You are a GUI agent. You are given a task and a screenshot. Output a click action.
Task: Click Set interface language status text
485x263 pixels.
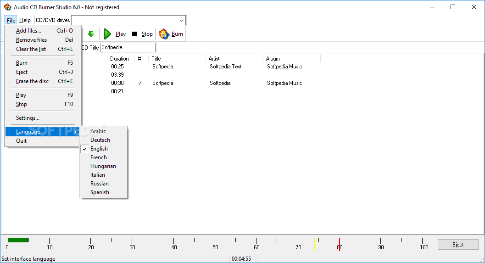(28, 259)
